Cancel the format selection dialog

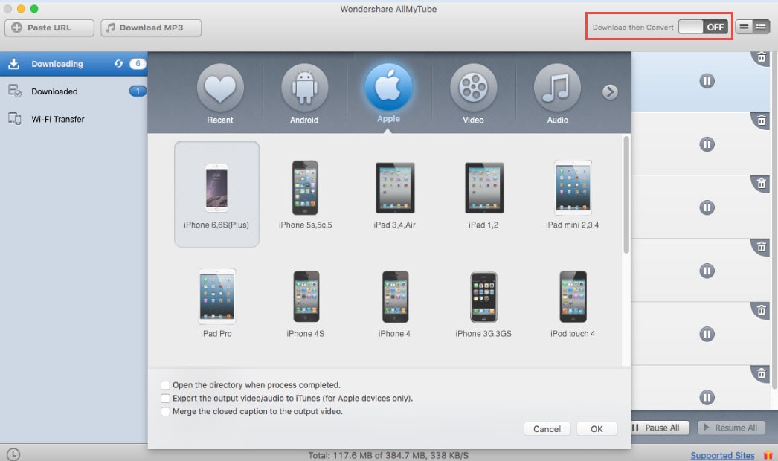[547, 429]
